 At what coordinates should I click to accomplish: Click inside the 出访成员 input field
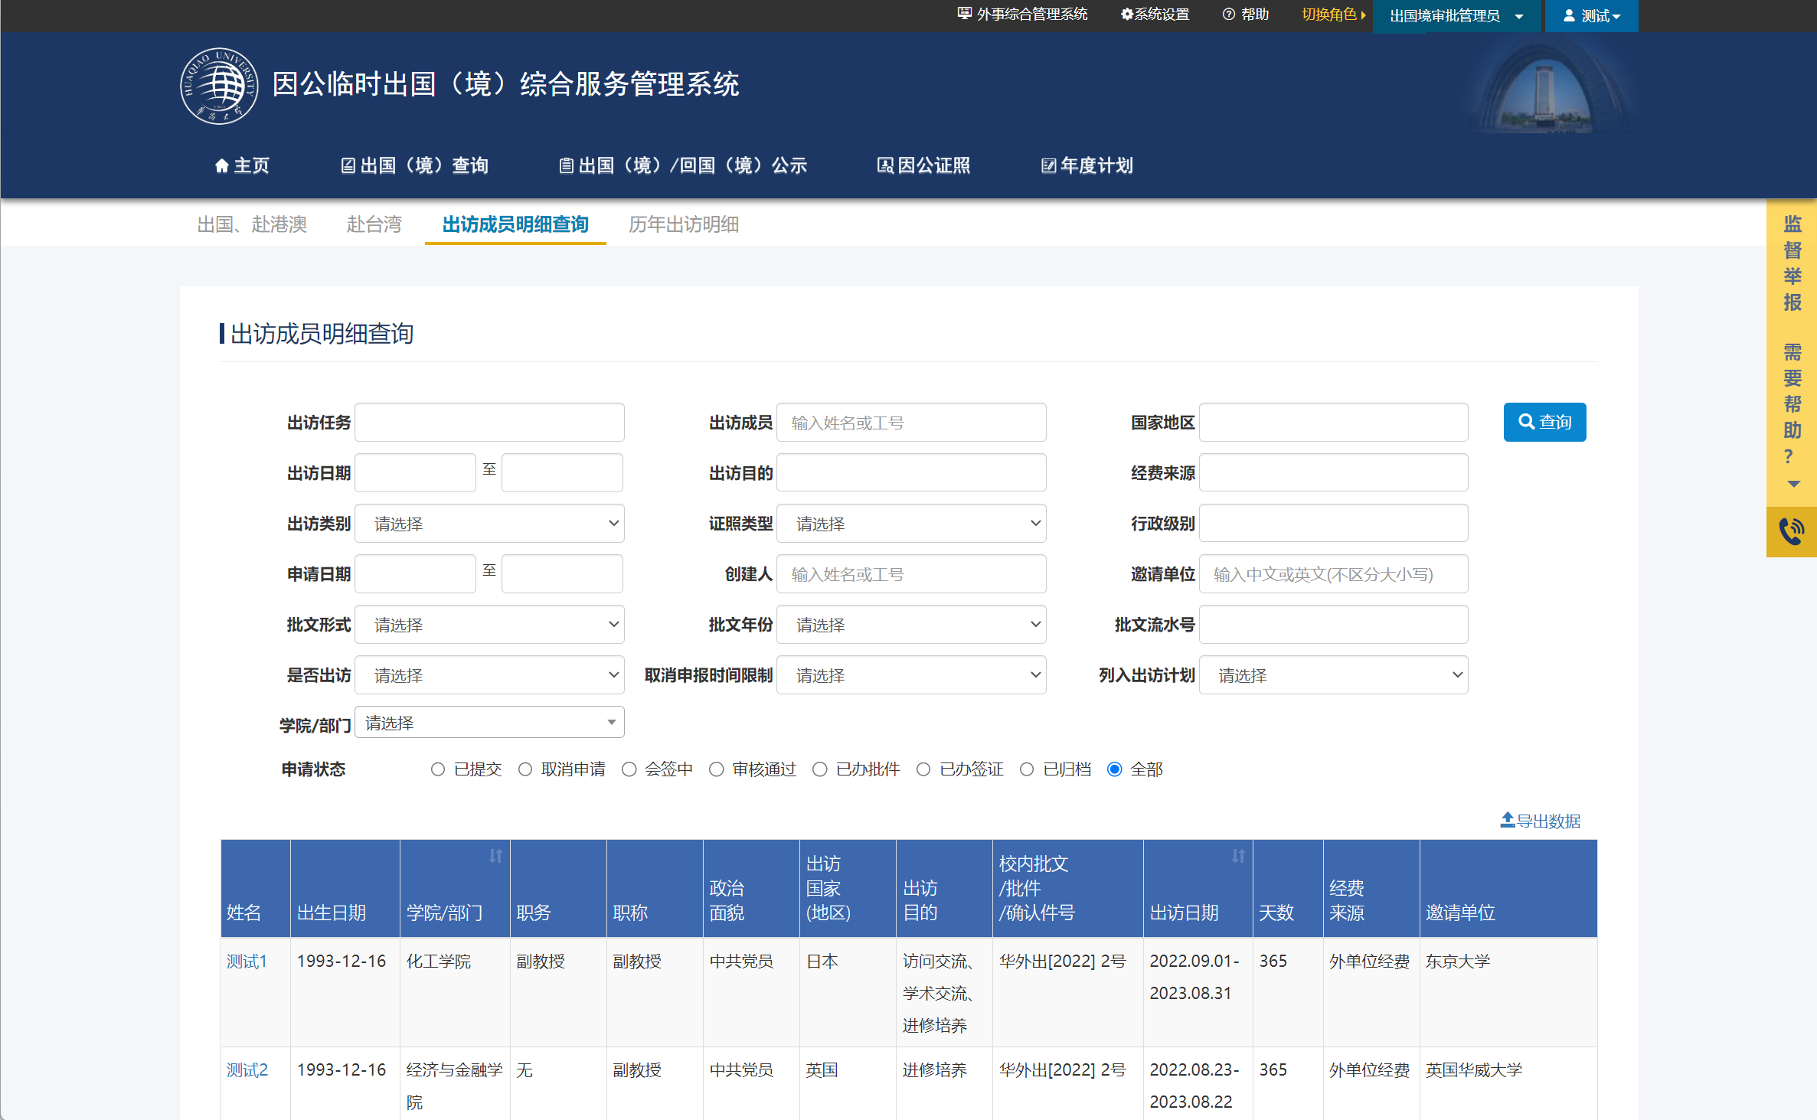coord(911,422)
